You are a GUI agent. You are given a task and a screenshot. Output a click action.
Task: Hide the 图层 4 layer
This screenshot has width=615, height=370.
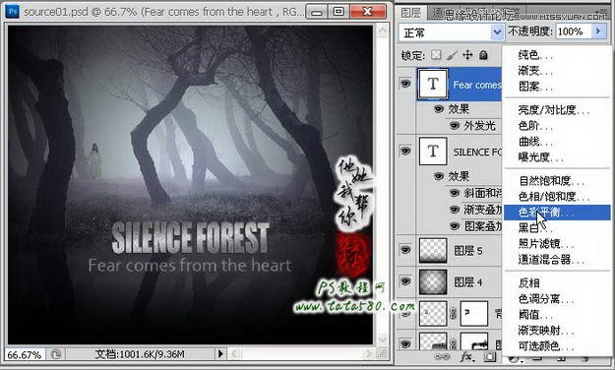point(405,280)
